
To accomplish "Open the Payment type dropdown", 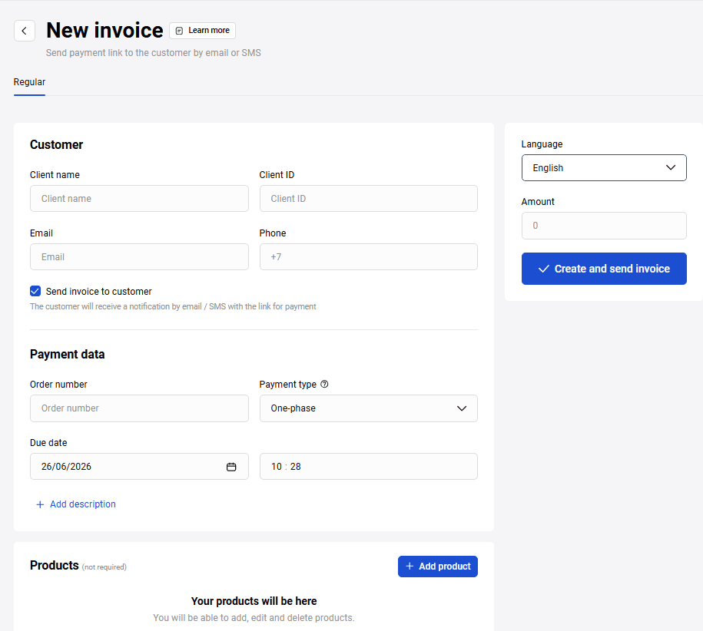I will tap(369, 408).
